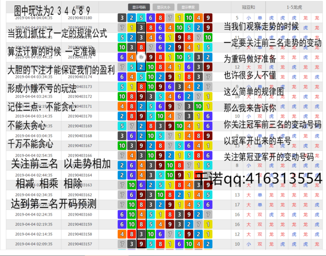Click draw time 2019-04-04 03:04:35

click(x=34, y=136)
